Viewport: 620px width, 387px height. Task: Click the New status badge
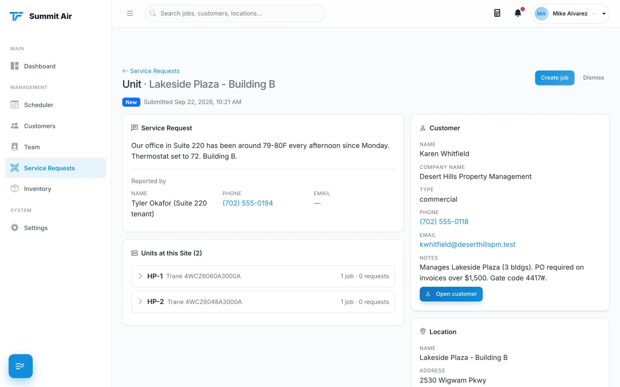coord(131,102)
